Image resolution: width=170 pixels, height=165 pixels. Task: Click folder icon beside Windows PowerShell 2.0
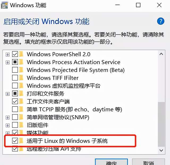click(x=21, y=54)
